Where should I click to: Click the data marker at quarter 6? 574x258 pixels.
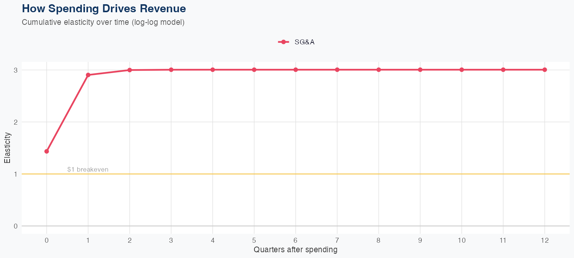[296, 70]
